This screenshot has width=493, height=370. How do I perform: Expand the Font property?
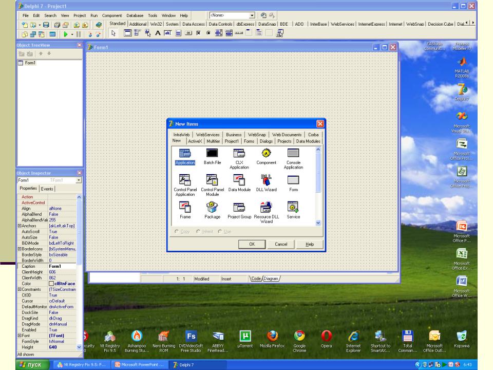coord(20,336)
